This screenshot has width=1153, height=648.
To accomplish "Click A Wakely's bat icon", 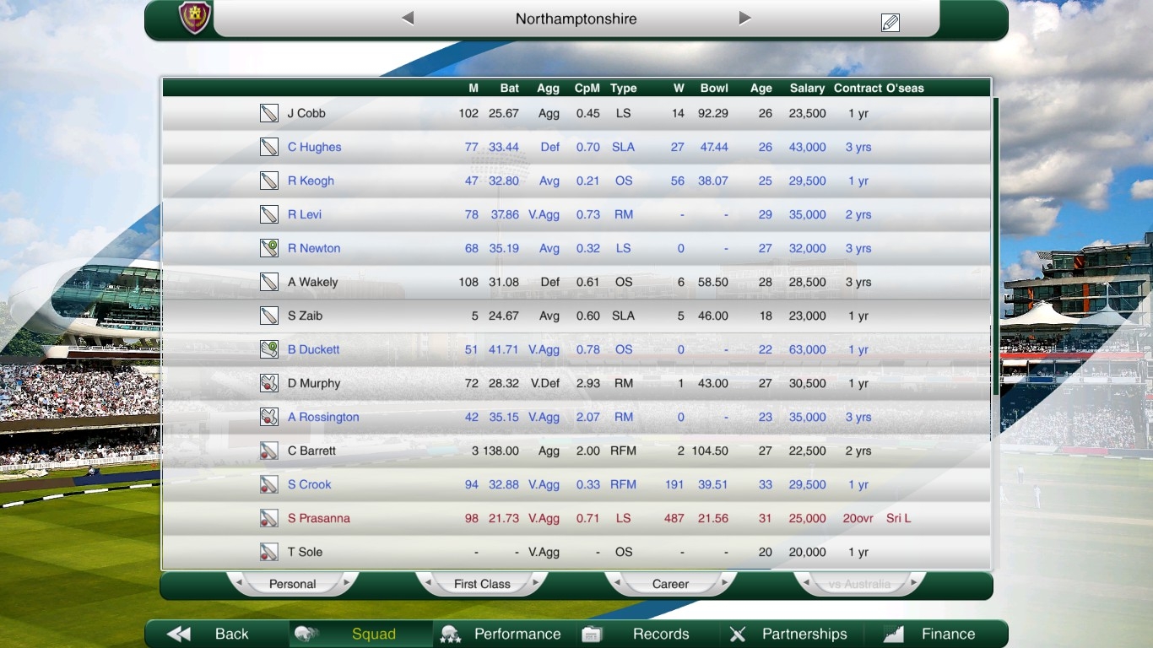I will [x=269, y=282].
